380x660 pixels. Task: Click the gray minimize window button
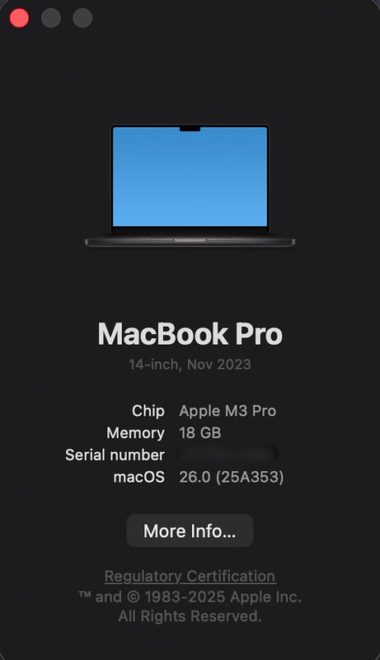click(51, 18)
